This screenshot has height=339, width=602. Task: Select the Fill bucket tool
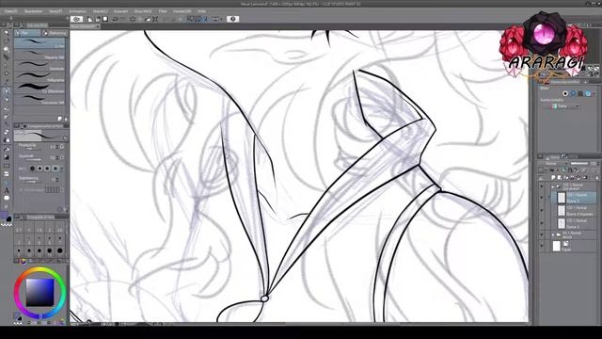coord(7,149)
